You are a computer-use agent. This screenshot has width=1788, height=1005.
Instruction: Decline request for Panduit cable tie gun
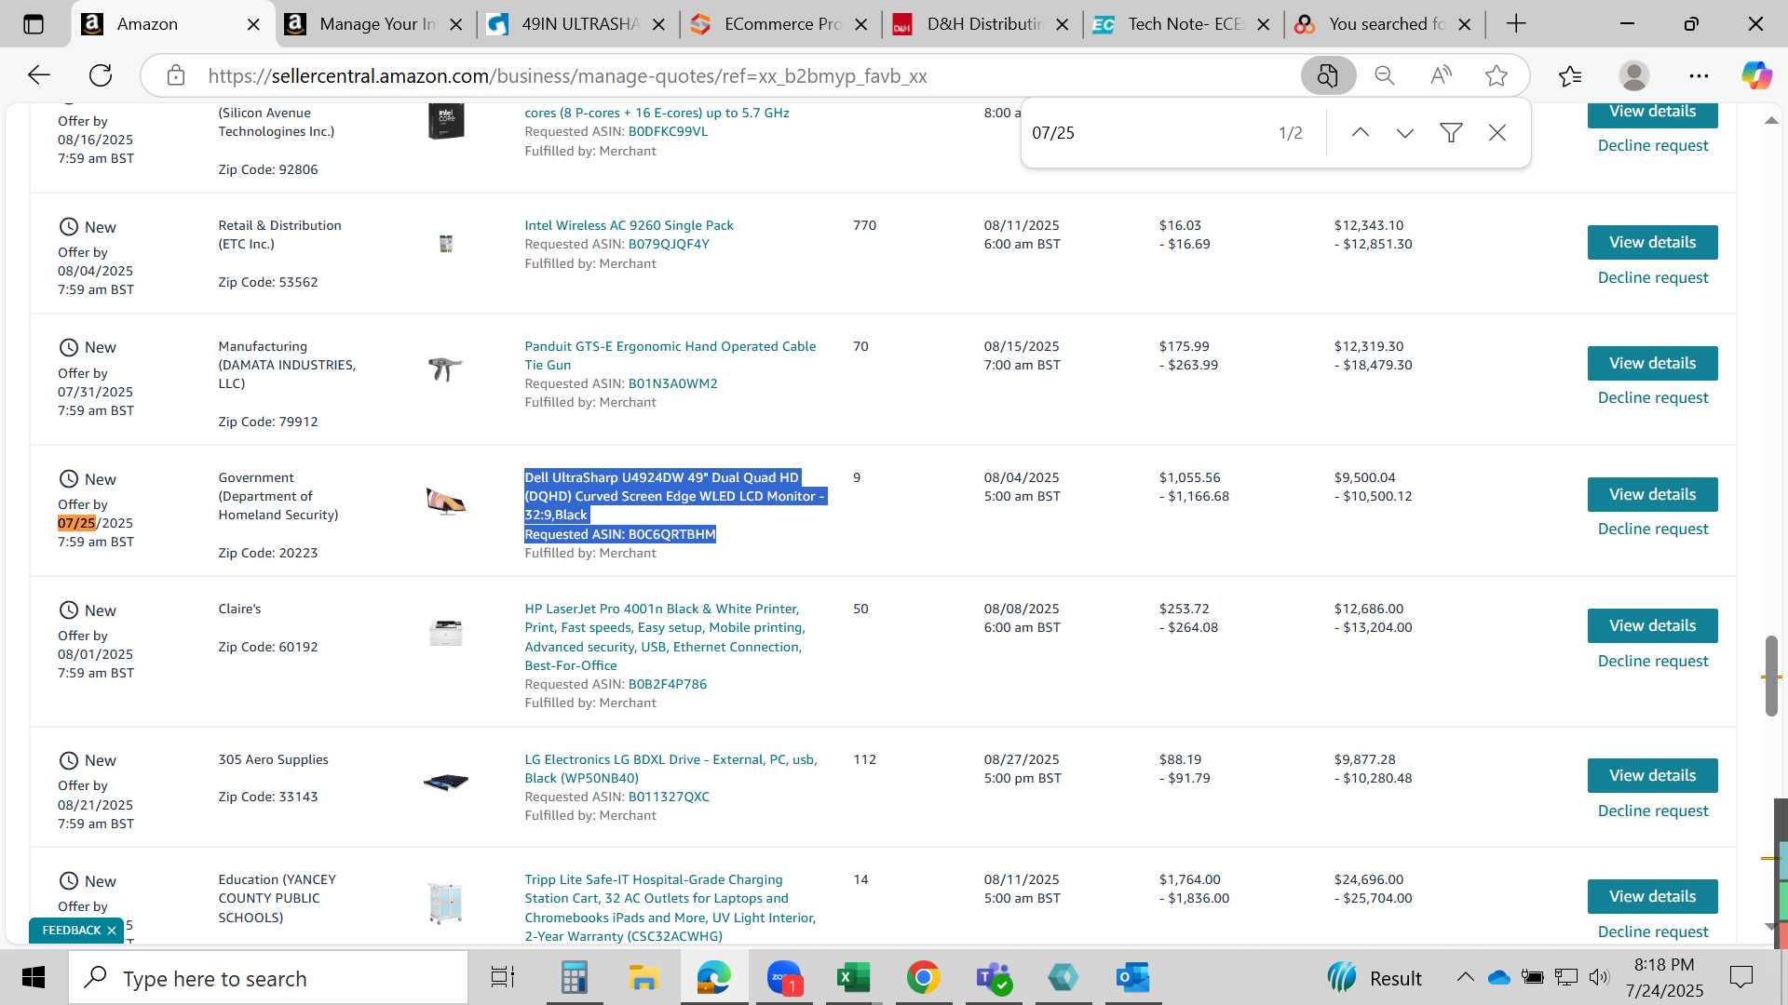pyautogui.click(x=1652, y=397)
